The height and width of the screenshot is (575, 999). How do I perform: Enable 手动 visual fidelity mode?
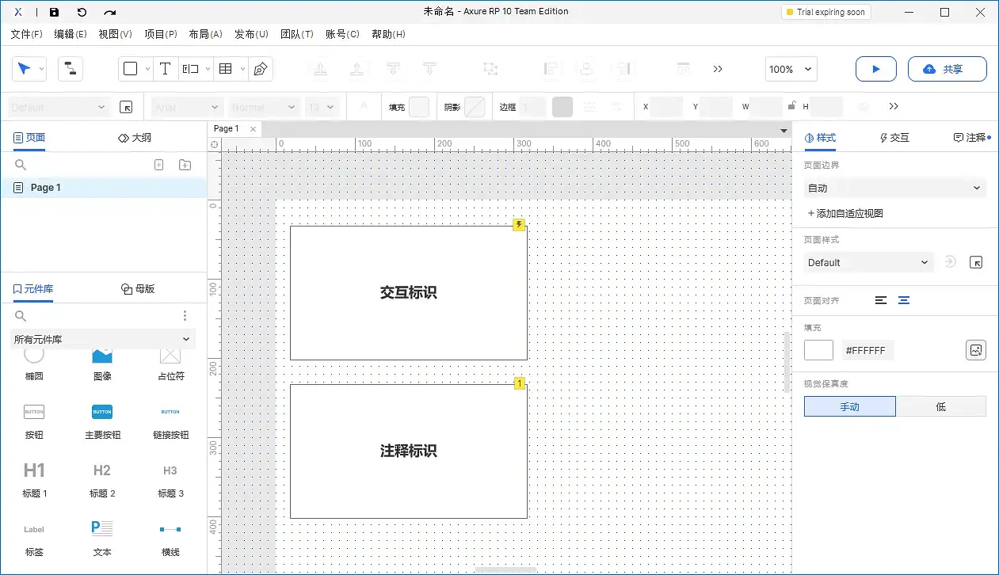tap(849, 406)
